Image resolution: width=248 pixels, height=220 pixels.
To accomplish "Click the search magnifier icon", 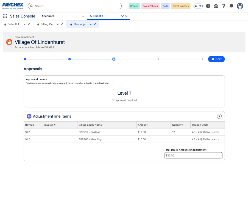I will click(x=32, y=6).
